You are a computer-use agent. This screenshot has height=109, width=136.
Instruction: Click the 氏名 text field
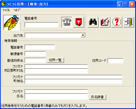point(56,96)
